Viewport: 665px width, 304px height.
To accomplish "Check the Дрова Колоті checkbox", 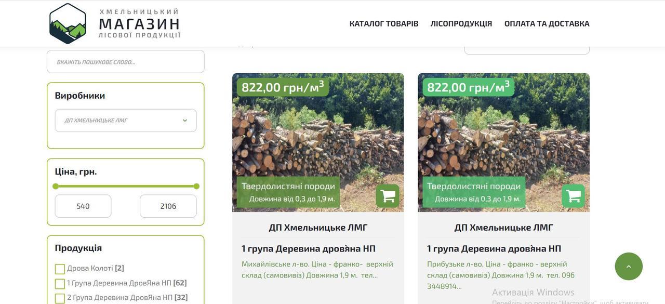I will click(x=60, y=269).
